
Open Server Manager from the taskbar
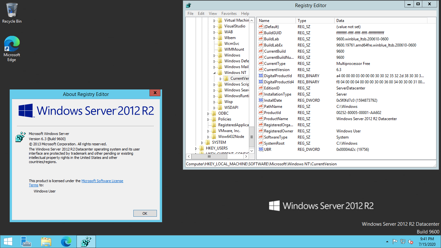26,242
